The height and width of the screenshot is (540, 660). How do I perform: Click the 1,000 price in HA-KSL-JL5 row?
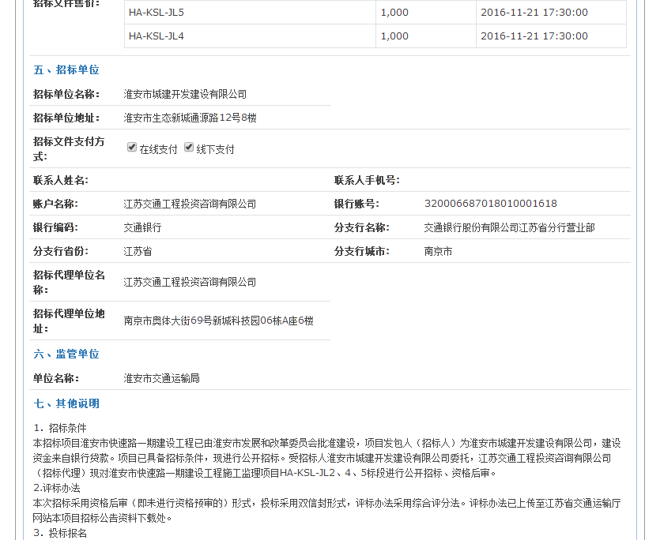click(394, 13)
